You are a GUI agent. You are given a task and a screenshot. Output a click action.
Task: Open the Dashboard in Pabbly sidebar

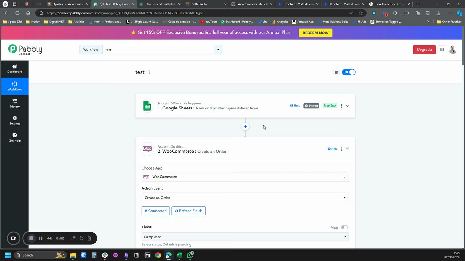point(15,69)
